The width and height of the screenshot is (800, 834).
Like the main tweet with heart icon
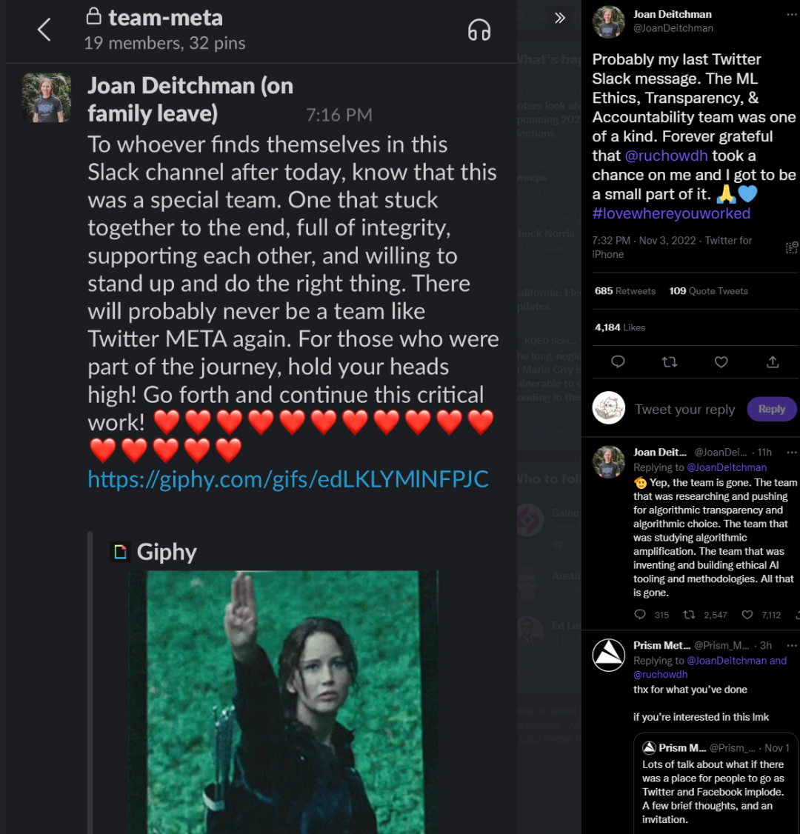click(721, 362)
